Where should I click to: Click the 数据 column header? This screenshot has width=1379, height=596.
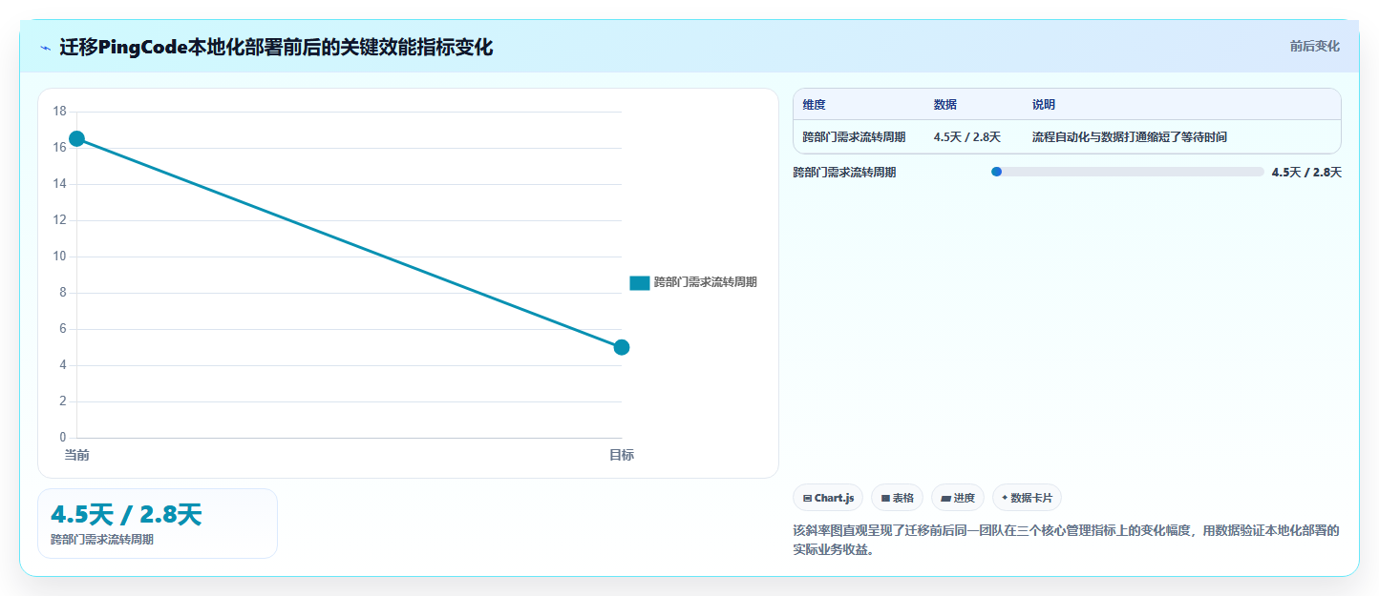pos(945,105)
